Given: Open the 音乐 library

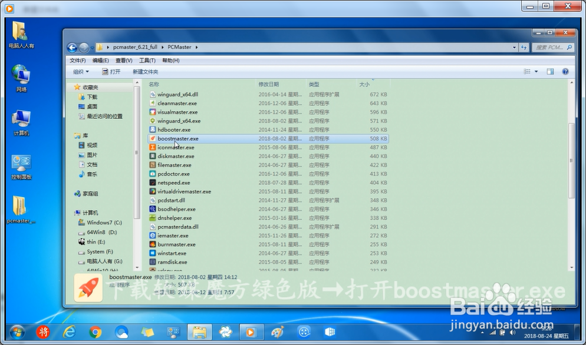Looking at the screenshot, I should coord(92,174).
